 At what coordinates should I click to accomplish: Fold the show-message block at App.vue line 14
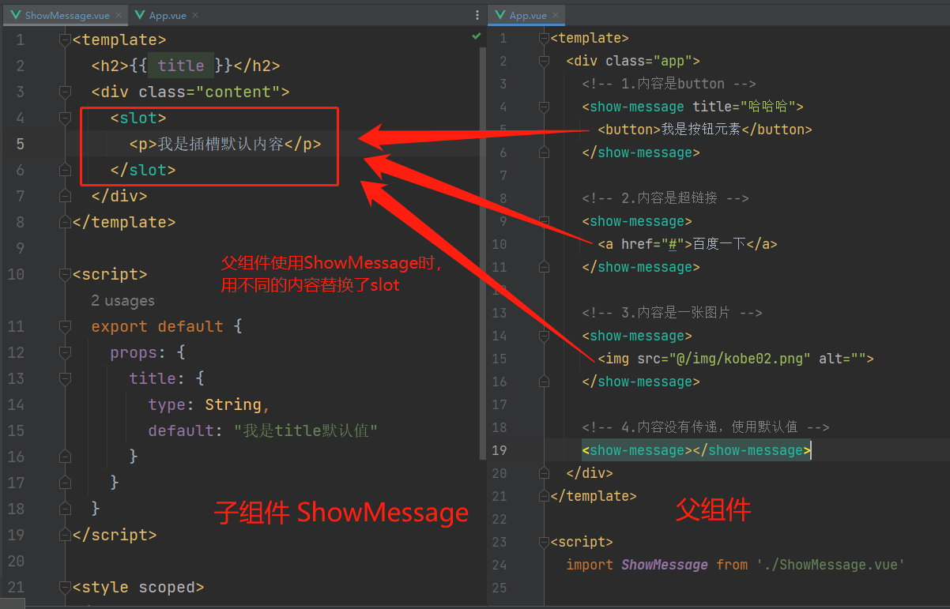[x=543, y=336]
